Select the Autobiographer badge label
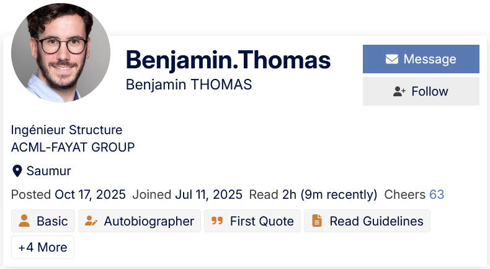The width and height of the screenshot is (490, 269). click(149, 221)
